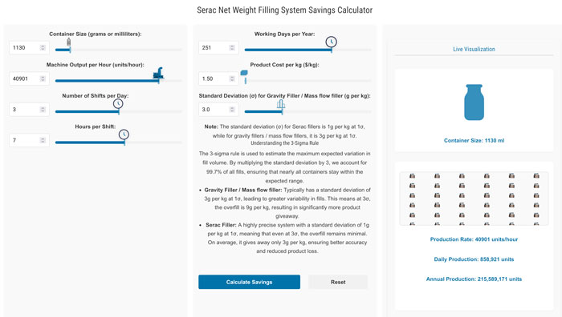Click the Number of Shifts stepper arrows

pyautogui.click(x=43, y=110)
